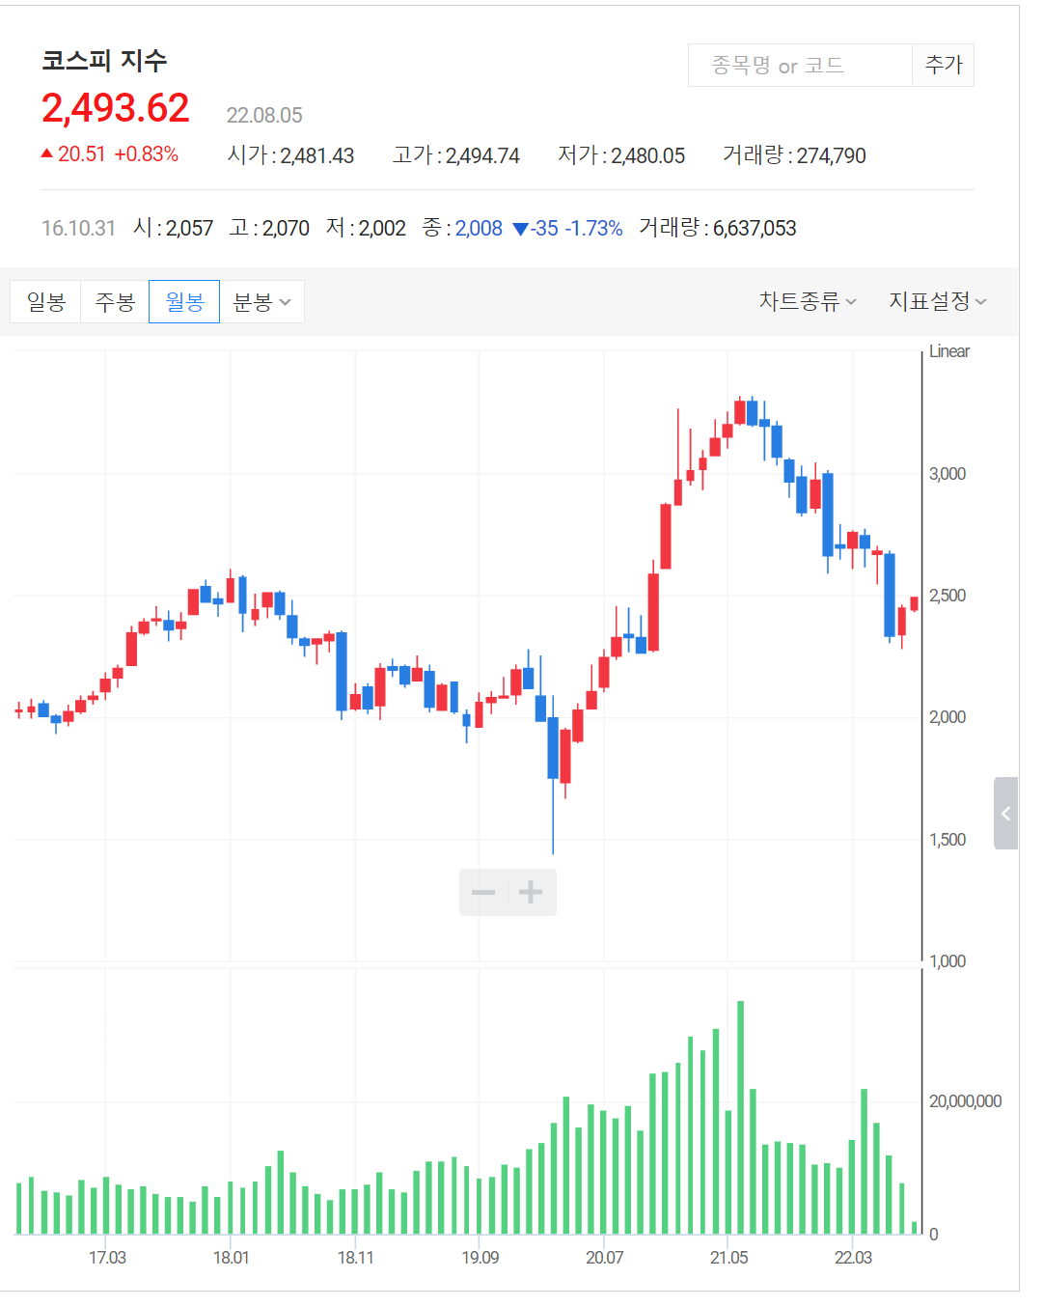The width and height of the screenshot is (1043, 1307).
Task: Click the 거래량 274,790 value
Action: click(x=794, y=155)
